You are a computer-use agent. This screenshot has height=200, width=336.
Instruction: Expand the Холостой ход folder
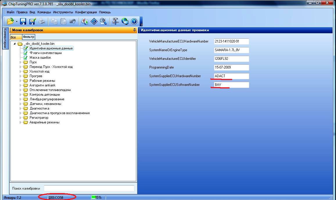pyautogui.click(x=21, y=71)
